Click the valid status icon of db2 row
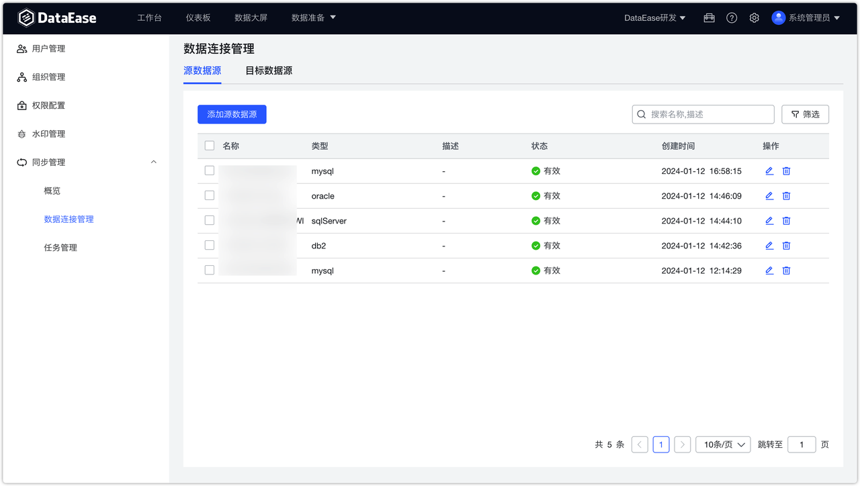860x486 pixels. 535,246
